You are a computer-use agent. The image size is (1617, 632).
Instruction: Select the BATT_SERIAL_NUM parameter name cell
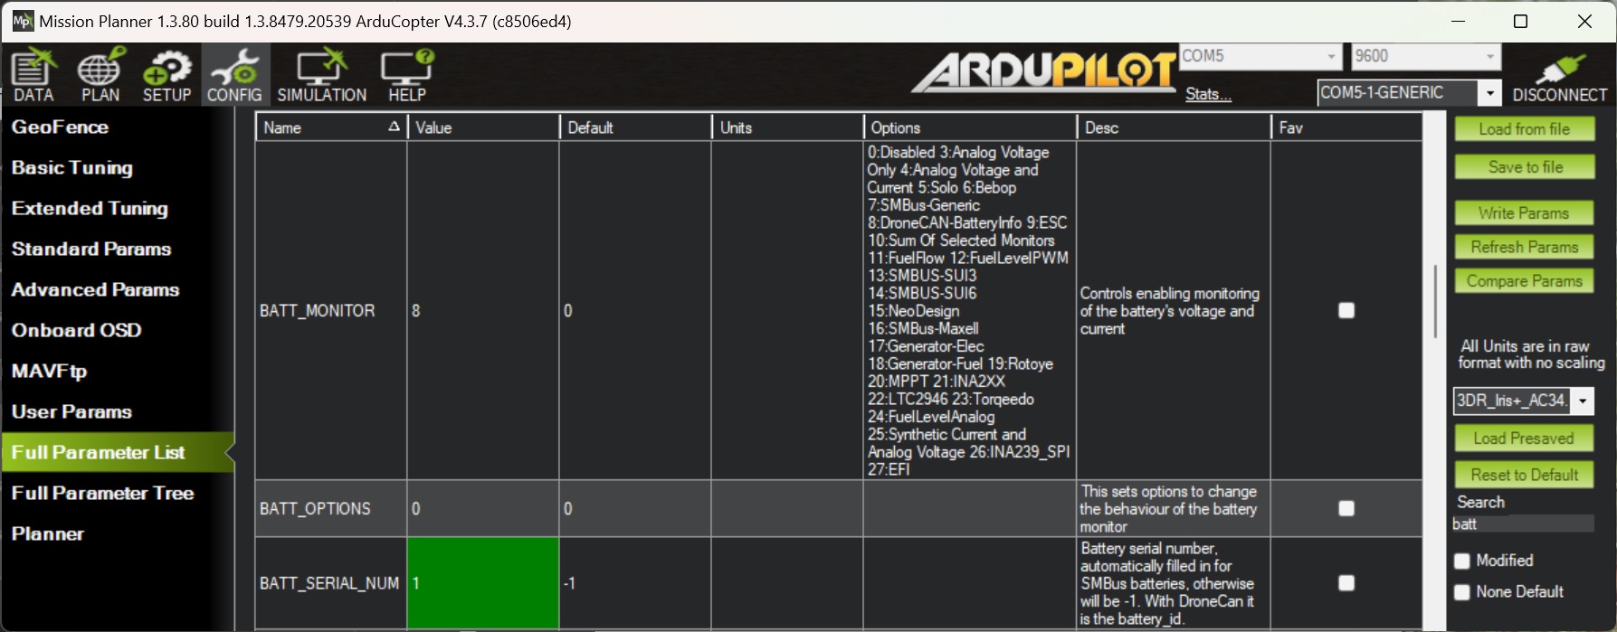click(x=331, y=583)
